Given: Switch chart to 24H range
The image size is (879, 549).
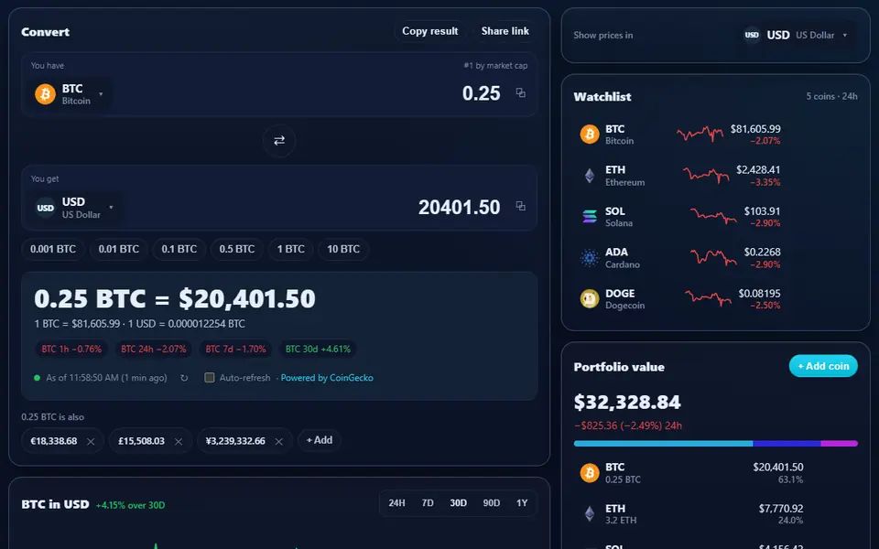Looking at the screenshot, I should (396, 503).
